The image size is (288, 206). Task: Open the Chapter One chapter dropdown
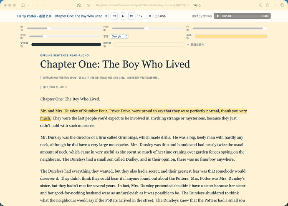tap(81, 16)
